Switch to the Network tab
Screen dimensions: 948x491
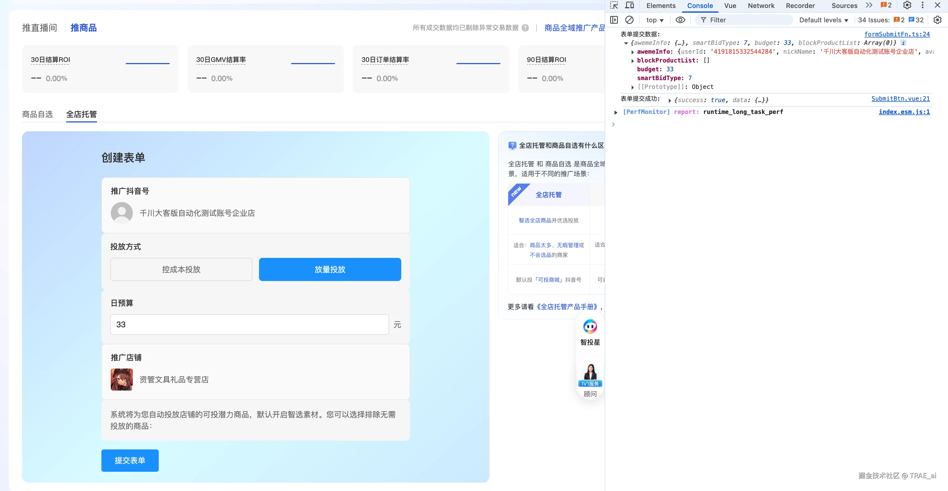(x=761, y=6)
